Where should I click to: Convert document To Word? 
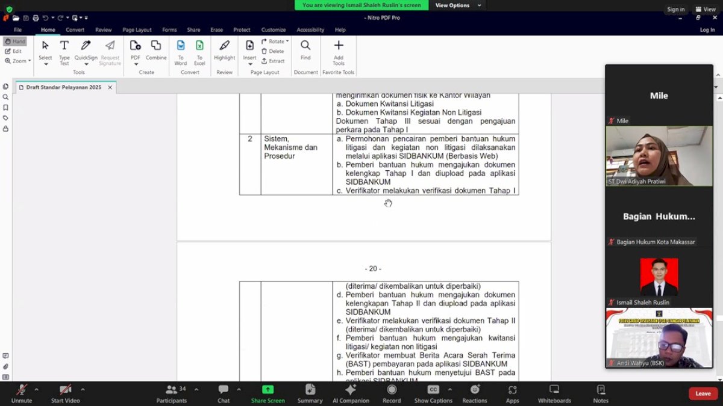click(181, 52)
